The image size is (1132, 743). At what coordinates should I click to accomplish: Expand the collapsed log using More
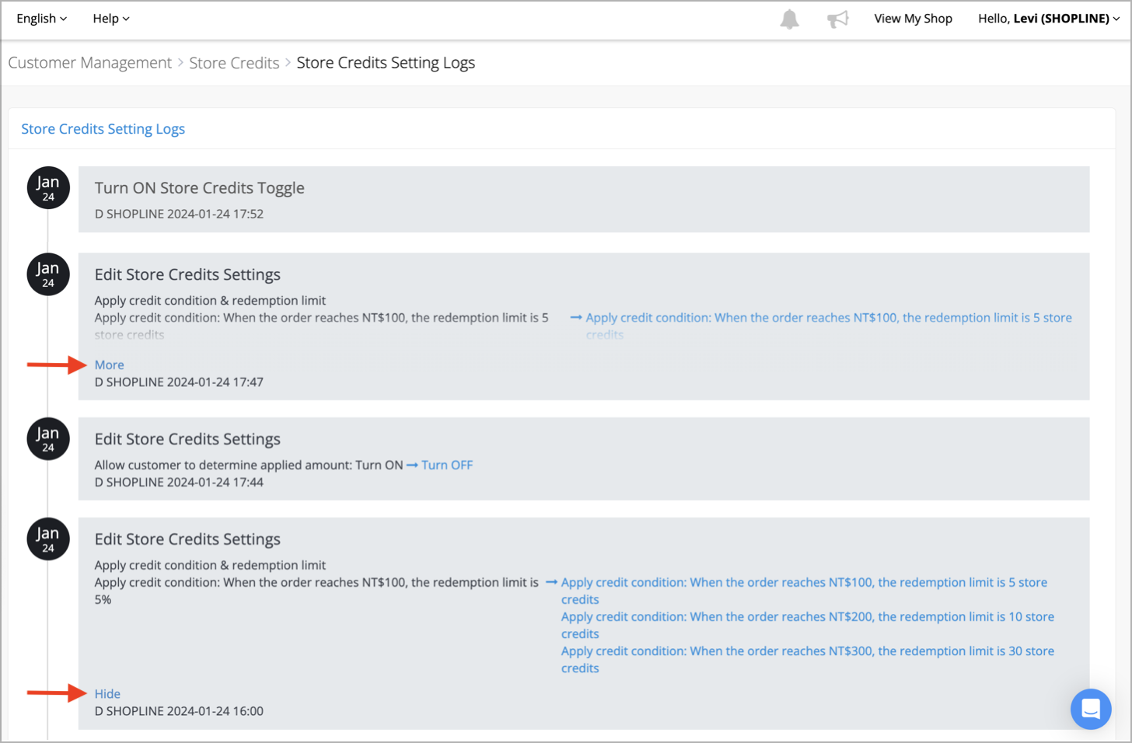coord(109,365)
